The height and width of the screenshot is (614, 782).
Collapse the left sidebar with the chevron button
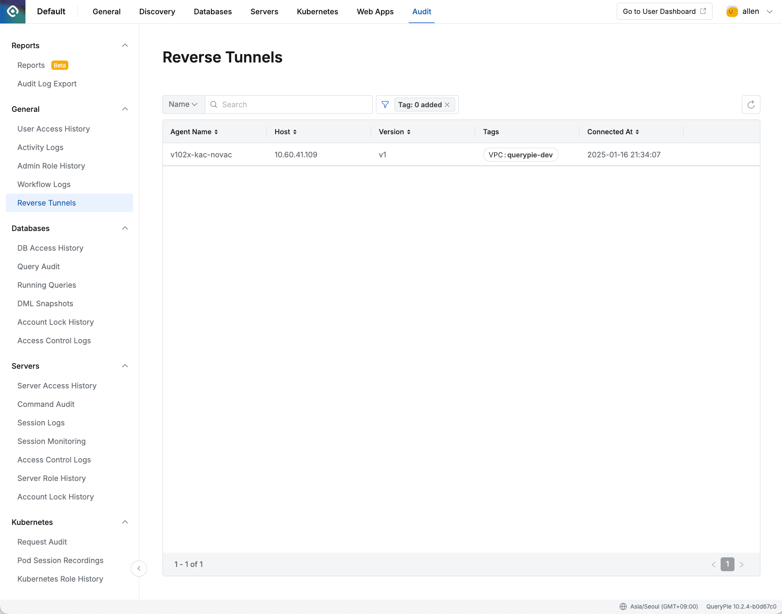[139, 568]
